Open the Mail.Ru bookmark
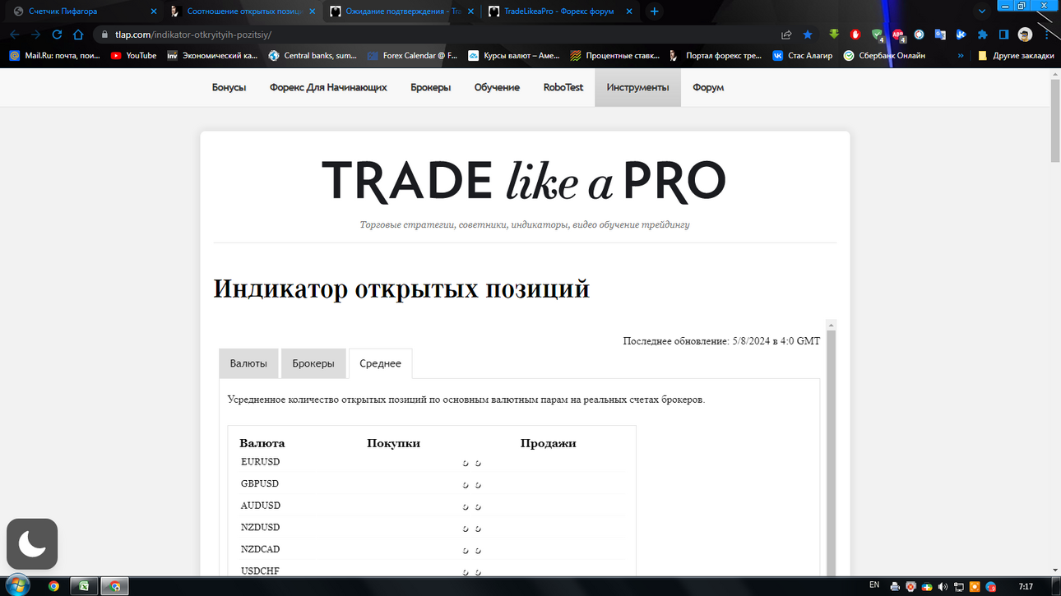1061x596 pixels. pos(54,56)
